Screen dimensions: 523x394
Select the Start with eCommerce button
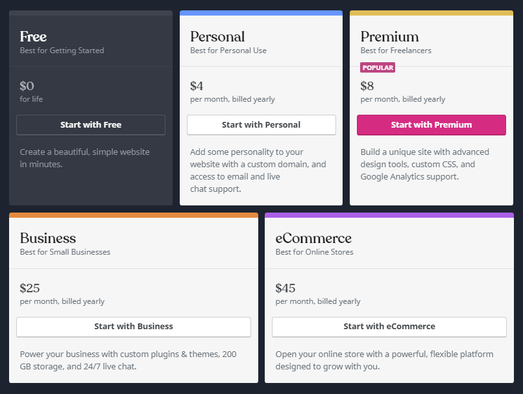(389, 327)
